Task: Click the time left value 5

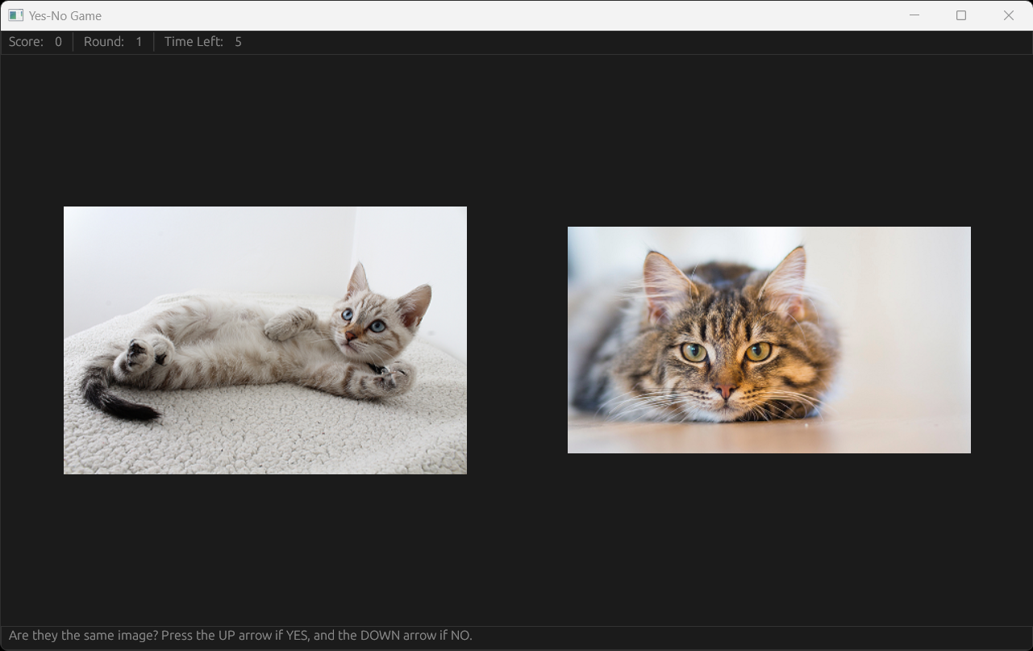Action: [x=238, y=42]
